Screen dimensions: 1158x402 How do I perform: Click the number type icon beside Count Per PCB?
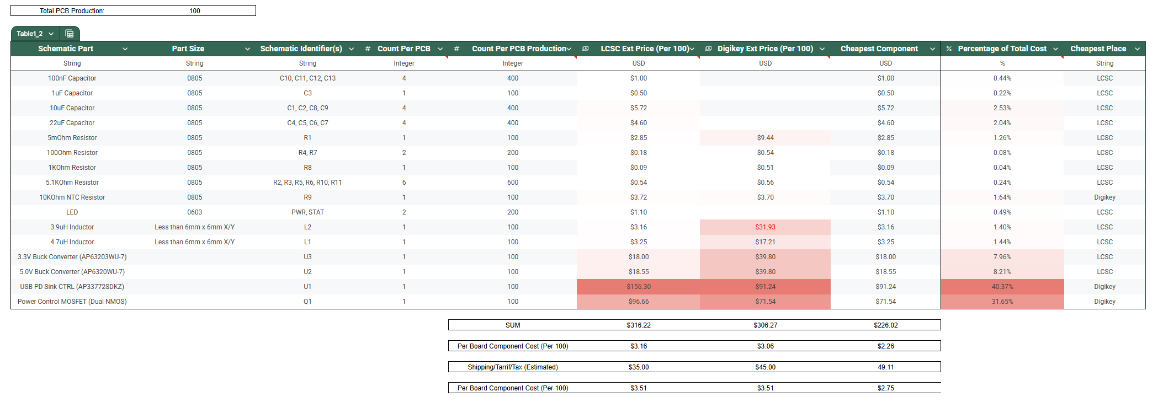click(368, 49)
